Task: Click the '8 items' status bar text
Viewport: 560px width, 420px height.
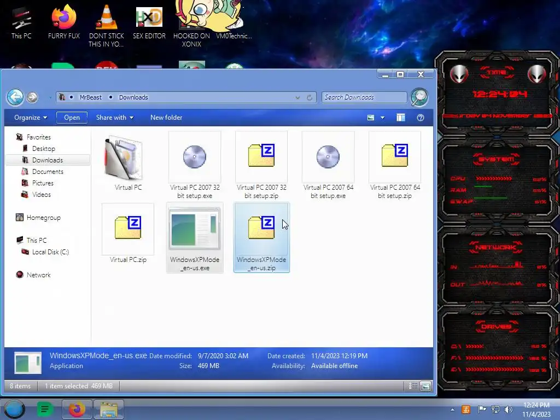Action: coord(20,386)
